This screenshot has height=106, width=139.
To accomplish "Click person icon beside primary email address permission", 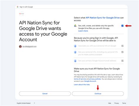I will pyautogui.click(x=75, y=61).
